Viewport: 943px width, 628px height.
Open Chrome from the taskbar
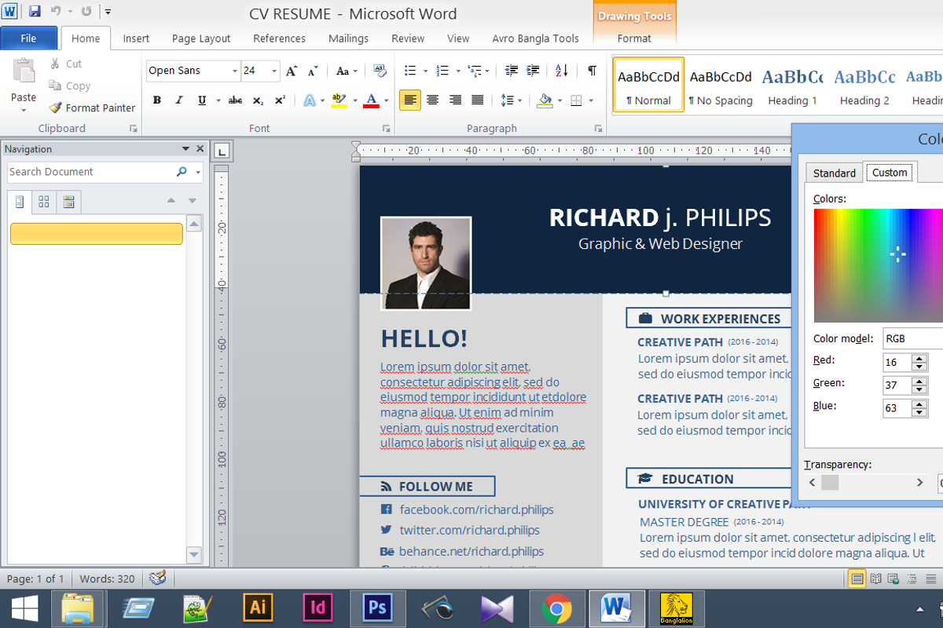tap(557, 608)
